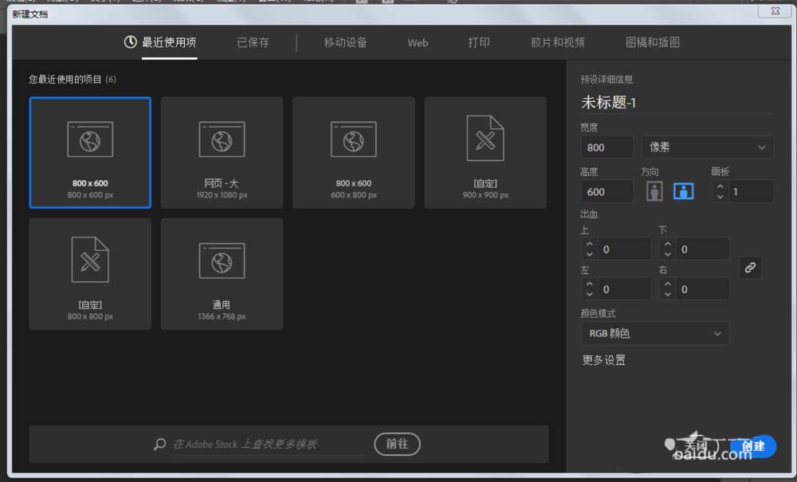Choose the 通用 1366 x 768 preset
Screen dimensions: 797x482
click(222, 274)
